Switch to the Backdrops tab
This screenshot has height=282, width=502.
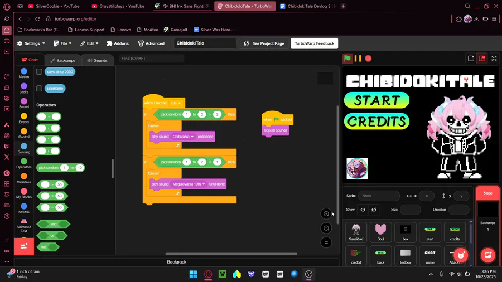[x=62, y=60]
